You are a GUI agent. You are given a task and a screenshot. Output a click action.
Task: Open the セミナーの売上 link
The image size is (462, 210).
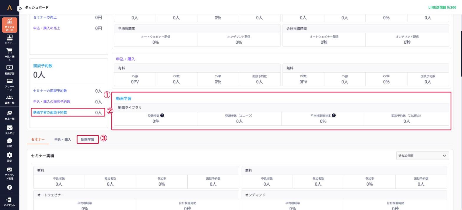(45, 17)
